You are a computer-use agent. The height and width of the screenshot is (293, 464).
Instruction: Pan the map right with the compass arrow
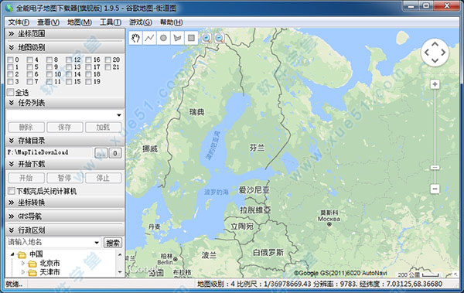[443, 53]
